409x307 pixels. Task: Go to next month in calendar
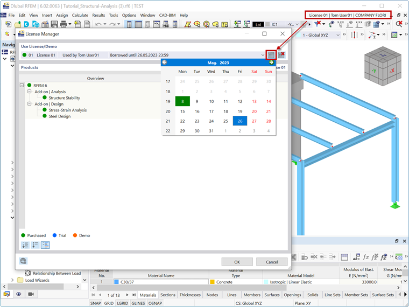[271, 62]
